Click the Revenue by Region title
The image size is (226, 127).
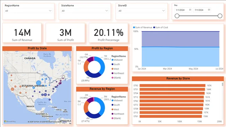tap(102, 89)
